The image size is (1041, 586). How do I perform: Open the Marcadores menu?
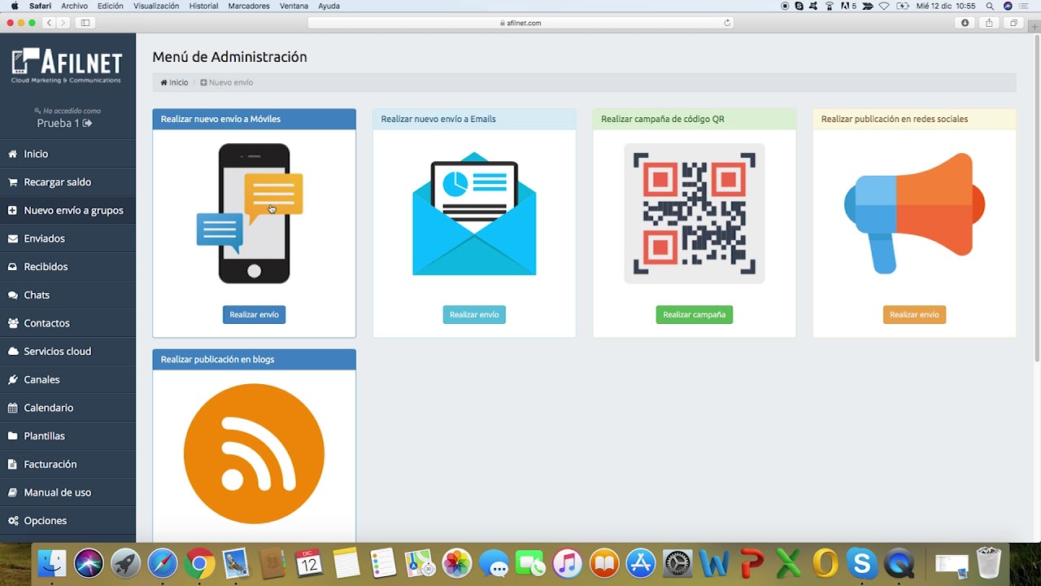[249, 6]
